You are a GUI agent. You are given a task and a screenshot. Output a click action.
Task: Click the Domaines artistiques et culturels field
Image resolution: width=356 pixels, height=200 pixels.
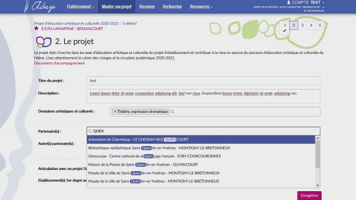(215, 112)
